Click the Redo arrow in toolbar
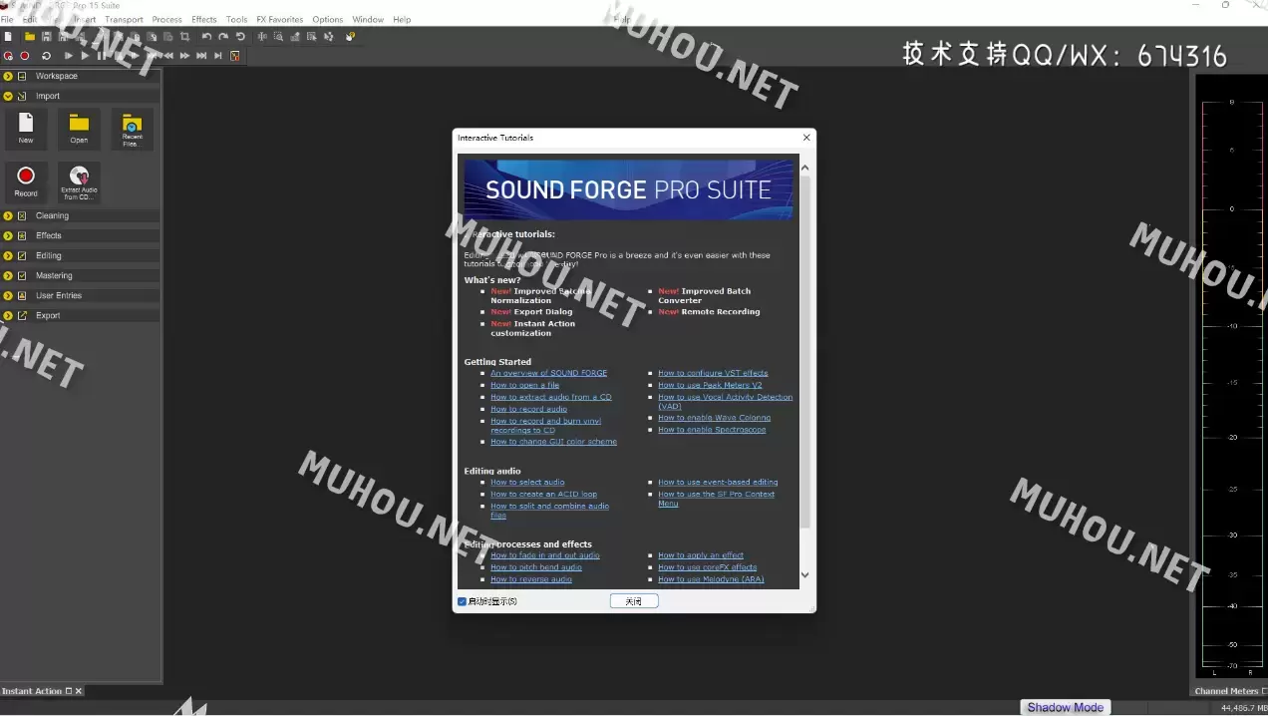This screenshot has width=1268, height=716. 223,37
